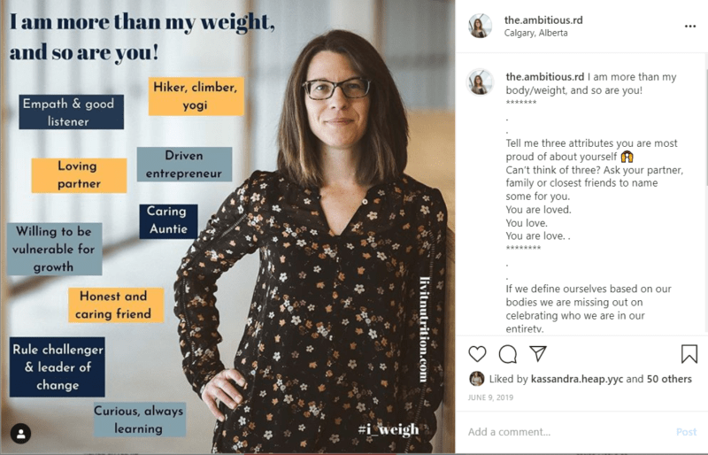Click the avatar next to the caption
This screenshot has width=708, height=455.
point(480,82)
